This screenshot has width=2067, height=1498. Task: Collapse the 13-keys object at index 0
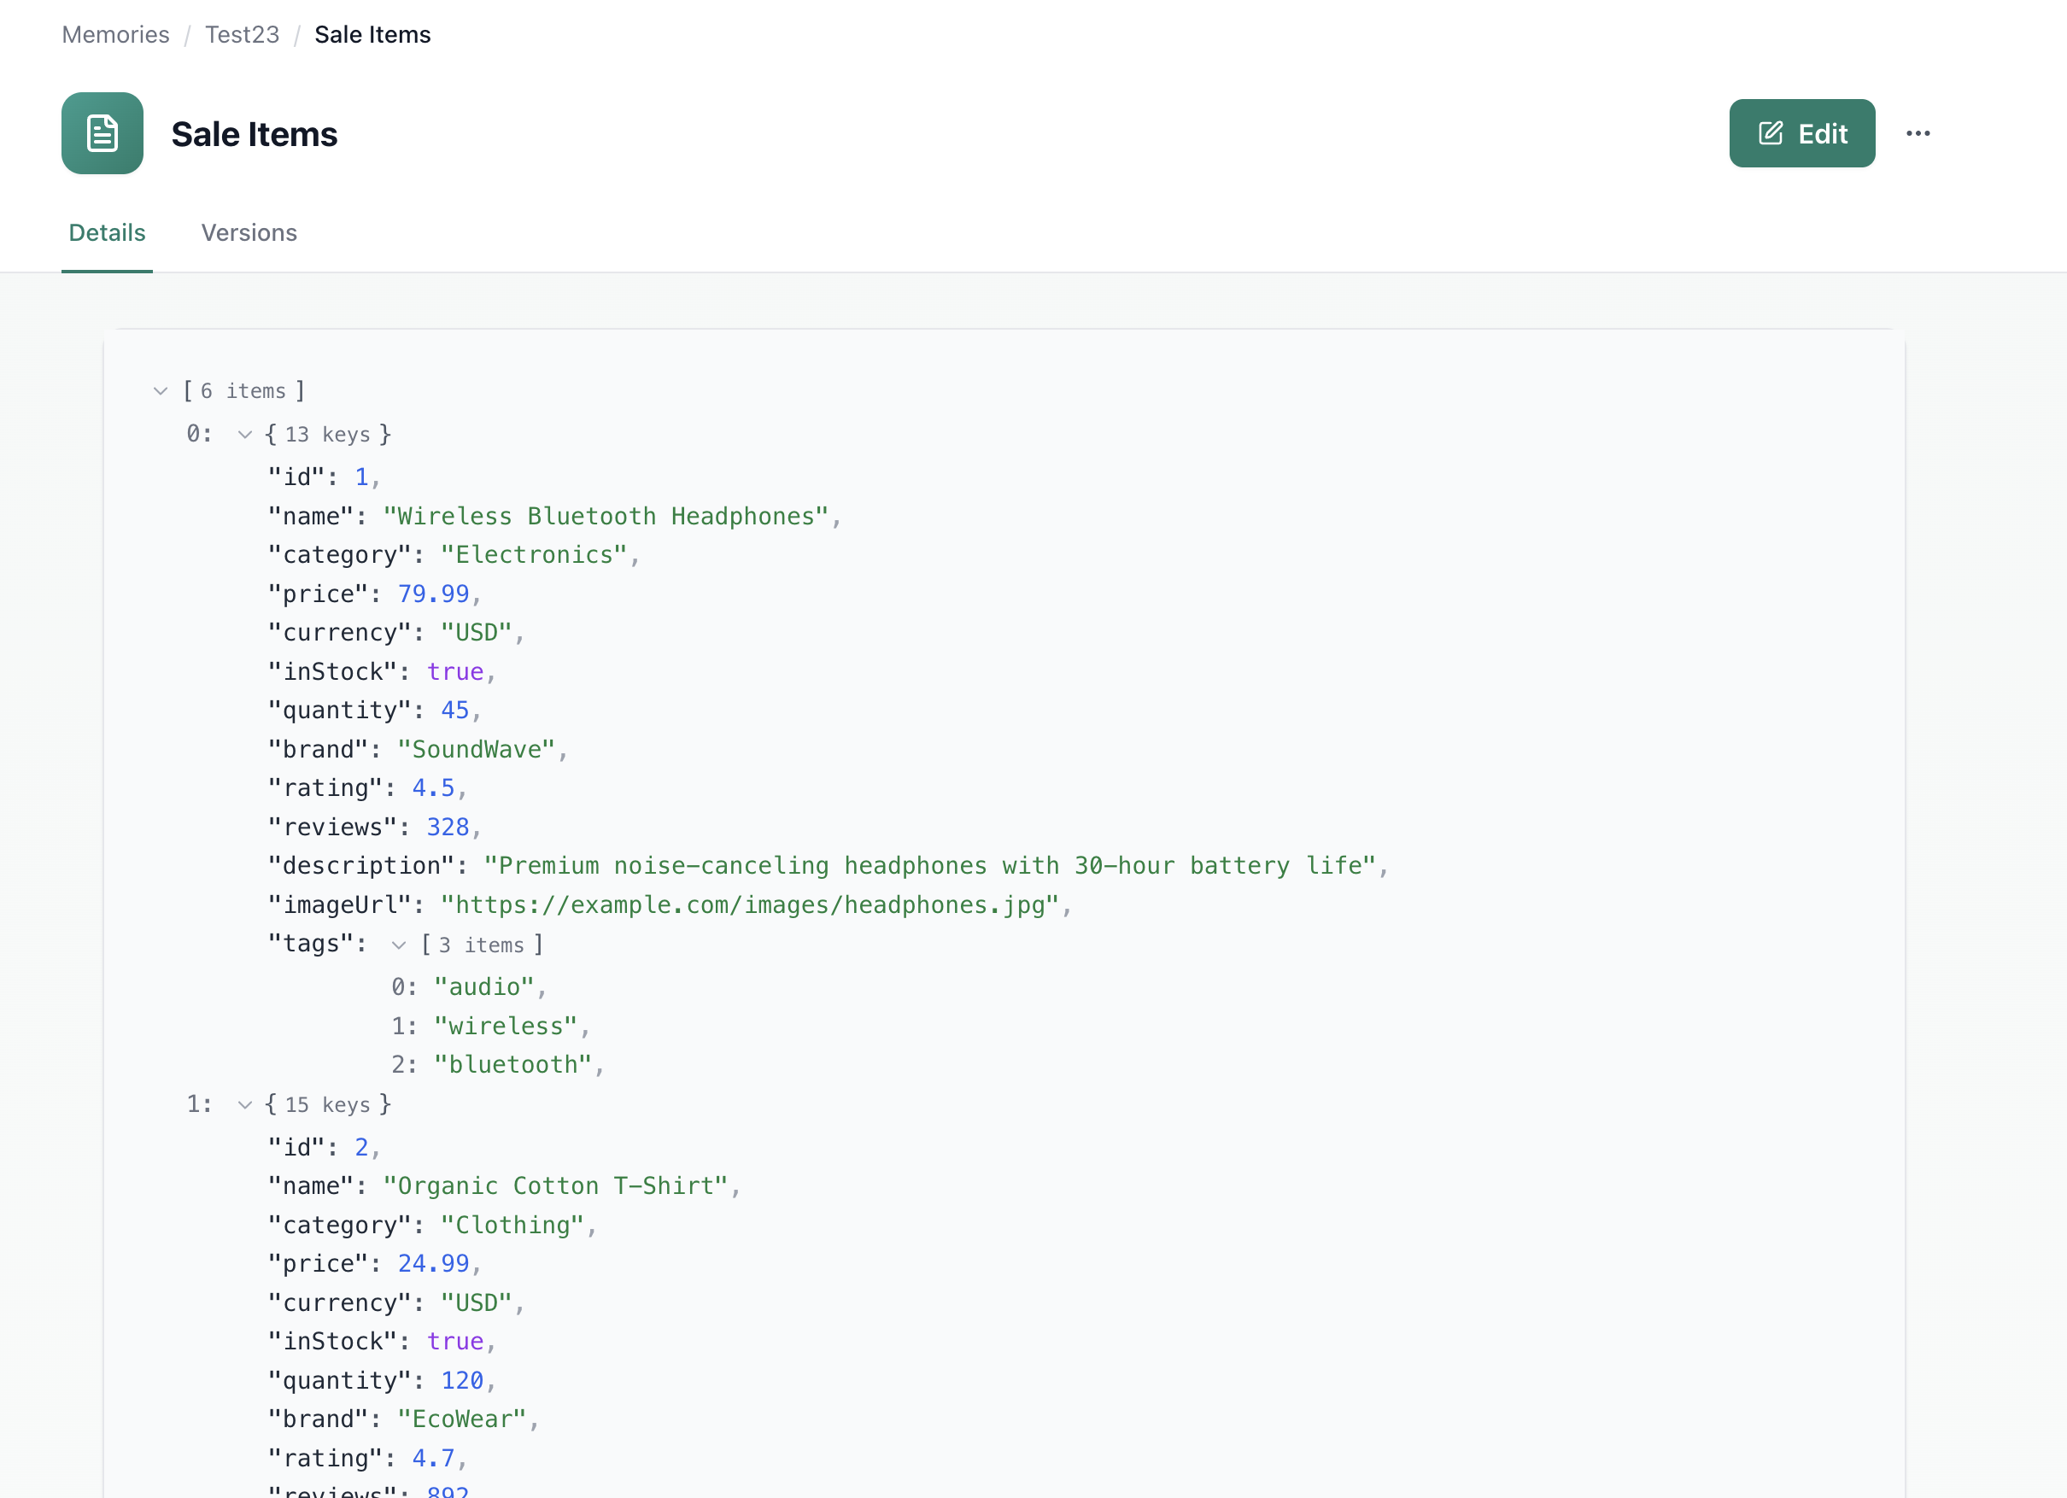[244, 435]
